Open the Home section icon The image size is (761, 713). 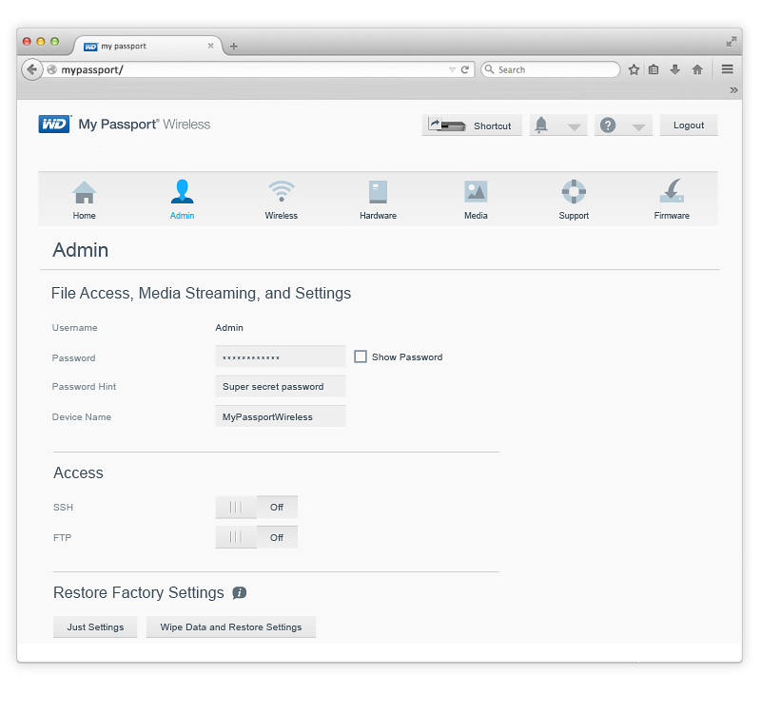point(85,192)
